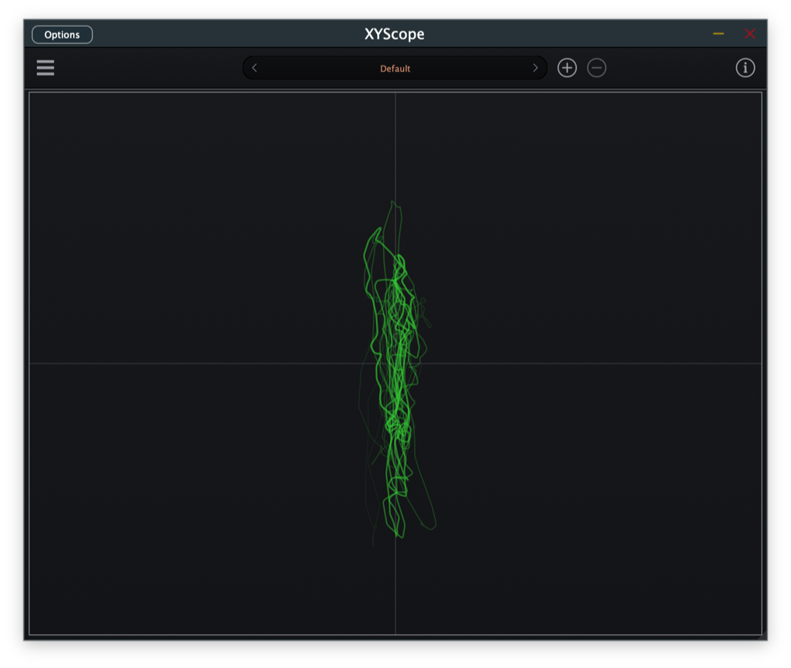This screenshot has width=791, height=668.
Task: Close the XYScope window
Action: tap(749, 34)
